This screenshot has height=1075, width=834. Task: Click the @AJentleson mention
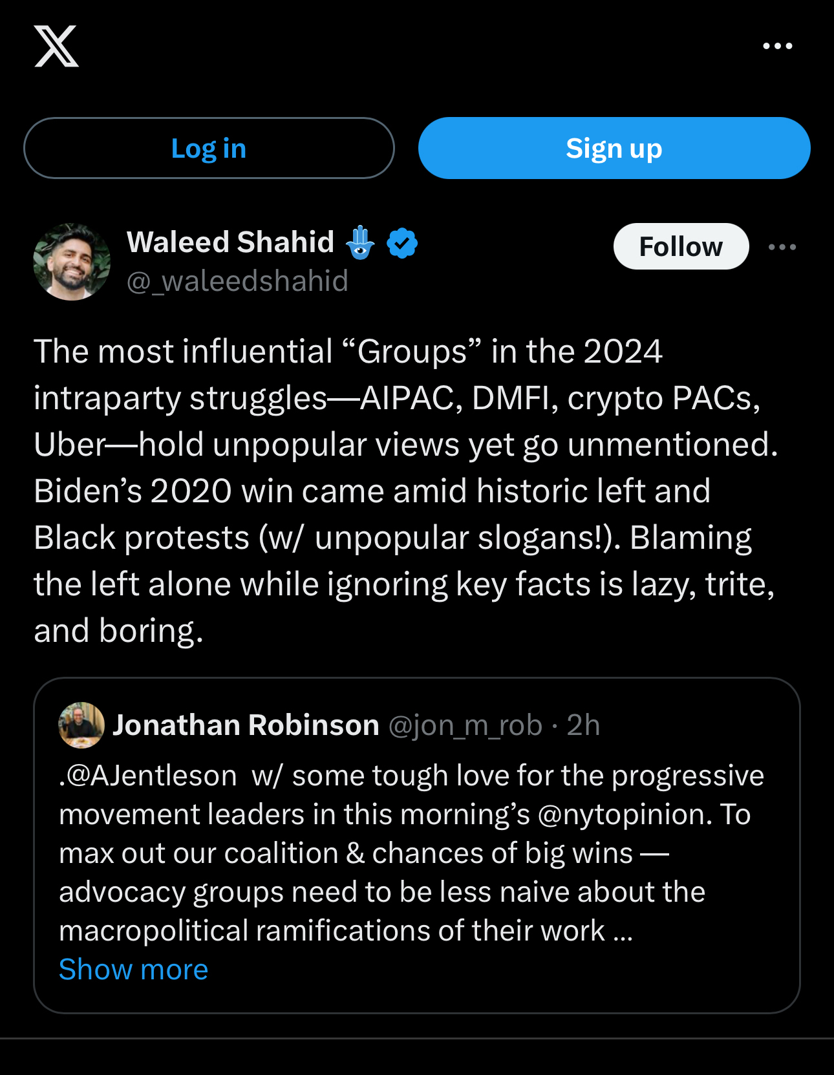[151, 776]
